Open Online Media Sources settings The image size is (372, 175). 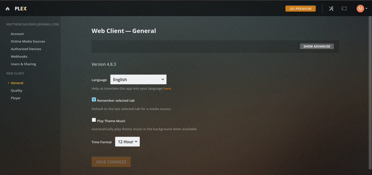pos(28,41)
